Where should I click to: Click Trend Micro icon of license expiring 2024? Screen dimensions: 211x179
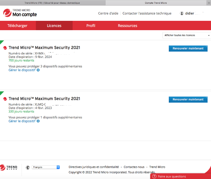[5, 48]
